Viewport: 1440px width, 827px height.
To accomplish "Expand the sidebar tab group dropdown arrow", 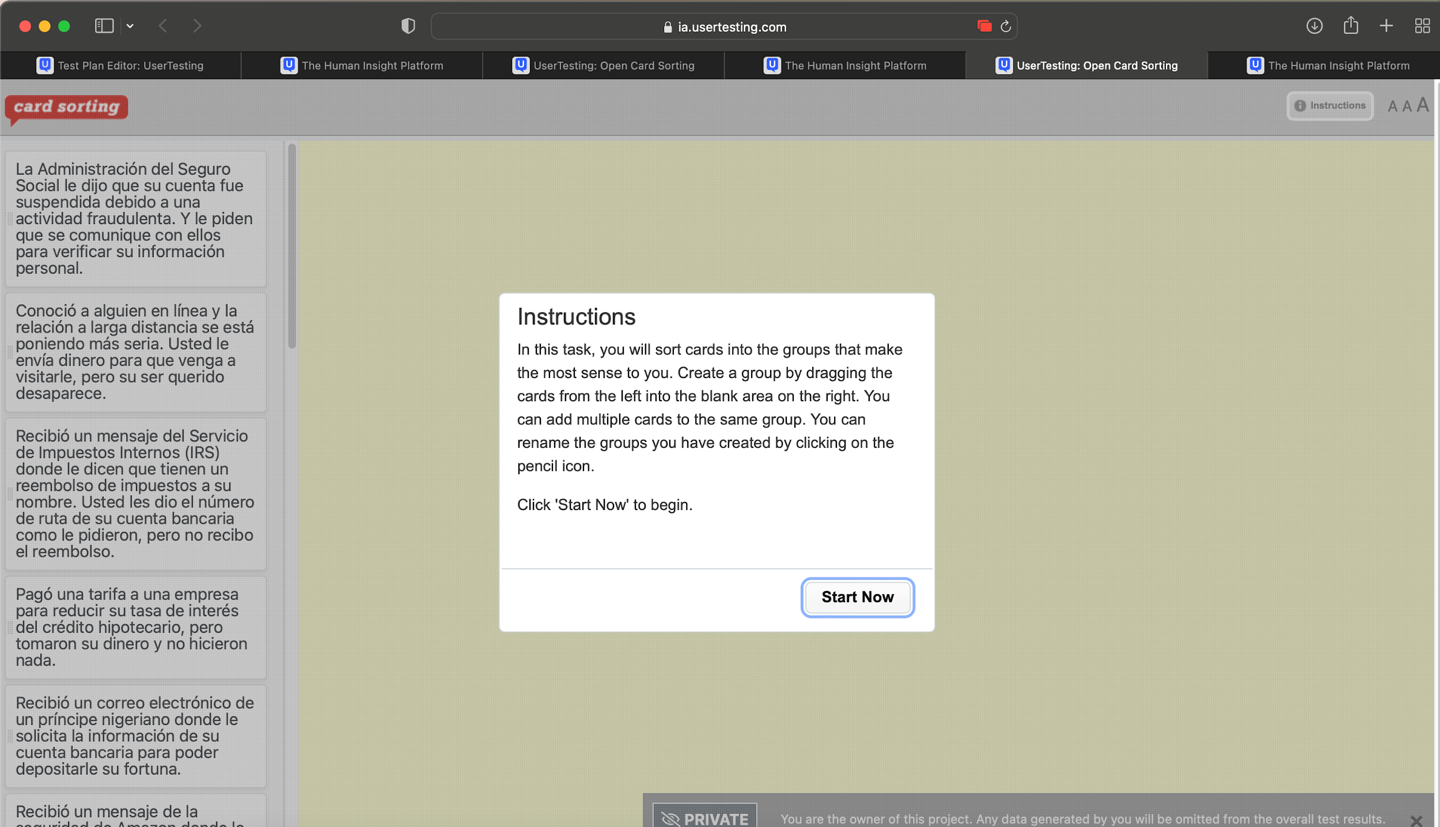I will [x=130, y=26].
